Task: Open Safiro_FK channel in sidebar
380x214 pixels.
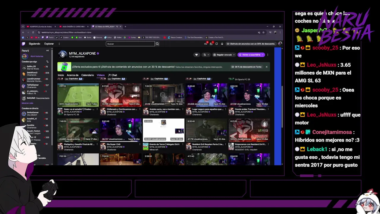Action: click(x=35, y=67)
